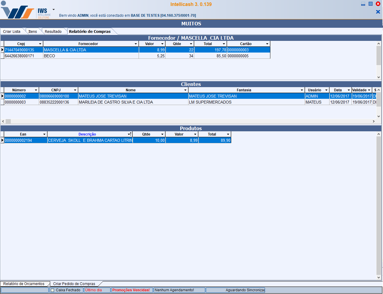Click the blue maximize window icon

370,4
